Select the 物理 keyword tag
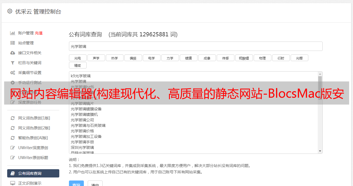Viewport: 353px width, 186px height. pos(262,58)
